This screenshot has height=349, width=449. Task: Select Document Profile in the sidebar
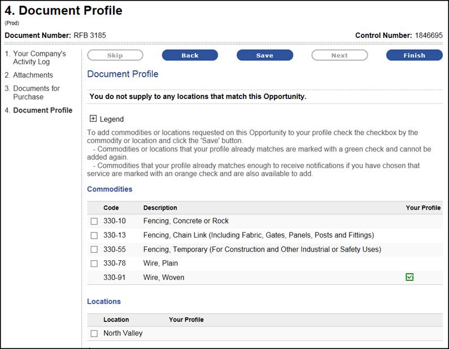point(42,110)
